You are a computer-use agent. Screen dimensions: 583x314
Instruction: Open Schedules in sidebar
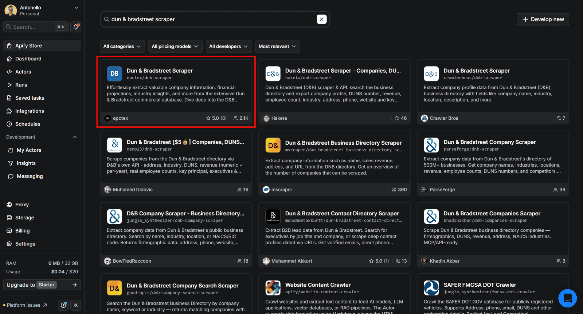click(x=42, y=124)
